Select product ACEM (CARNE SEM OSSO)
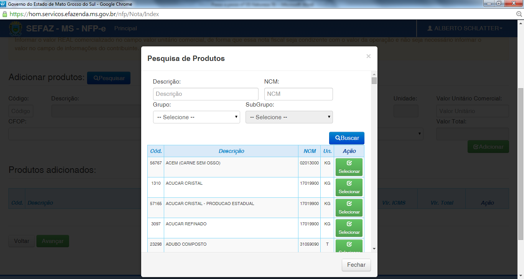Viewport: 524px width, 279px height. coord(349,167)
